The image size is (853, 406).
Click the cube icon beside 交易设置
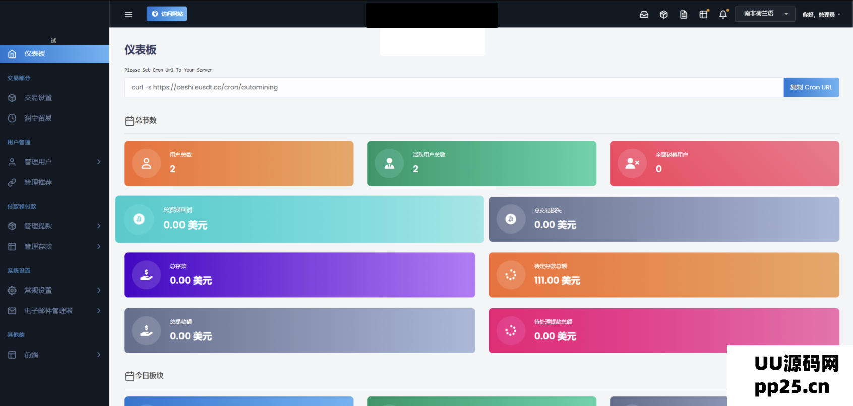coord(12,98)
